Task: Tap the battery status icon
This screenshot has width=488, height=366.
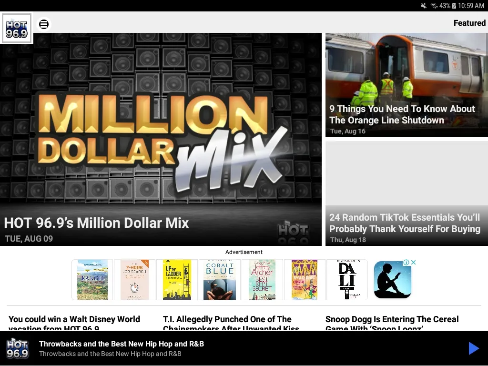Action: [454, 6]
